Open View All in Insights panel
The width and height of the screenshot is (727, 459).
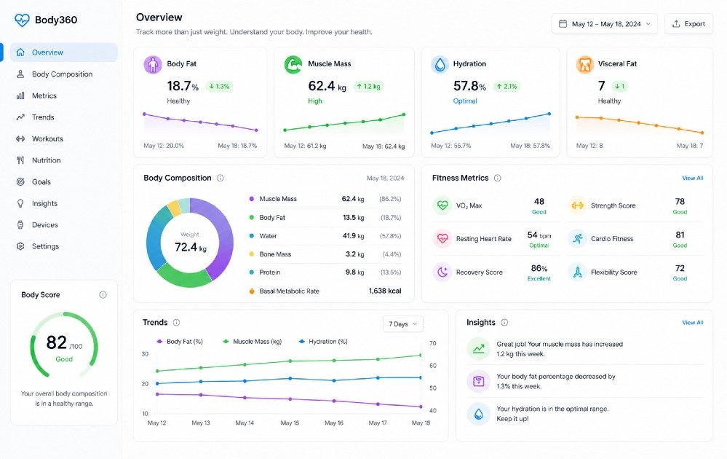click(692, 323)
